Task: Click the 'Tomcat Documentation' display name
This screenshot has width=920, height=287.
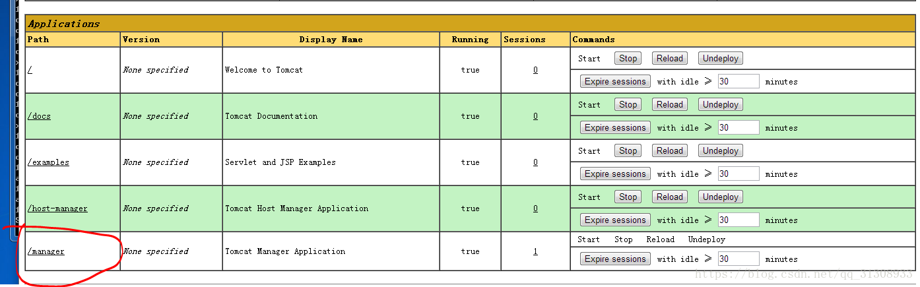Action: point(271,116)
